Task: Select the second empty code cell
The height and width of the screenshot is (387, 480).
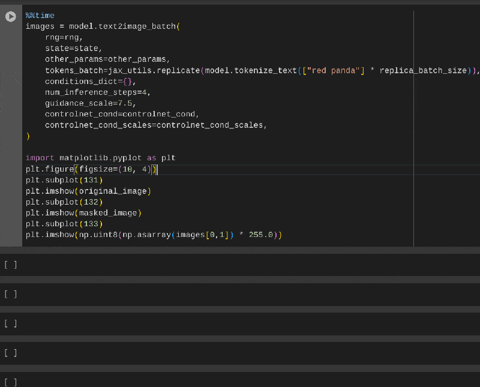Action: tap(240, 294)
